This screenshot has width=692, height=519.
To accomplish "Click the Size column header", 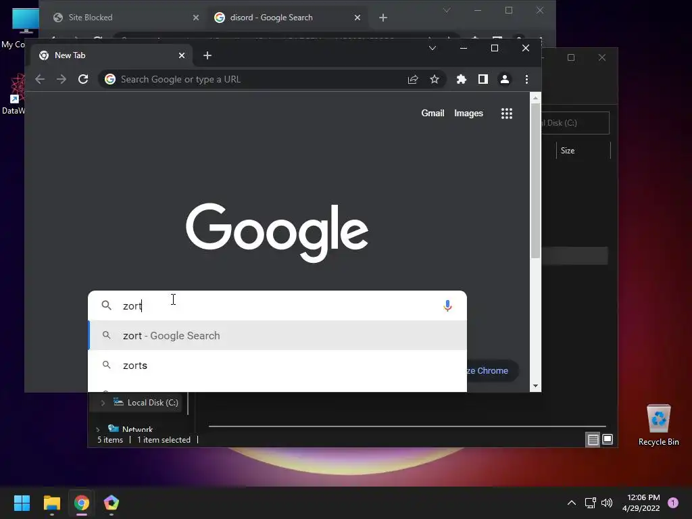I will (583, 151).
